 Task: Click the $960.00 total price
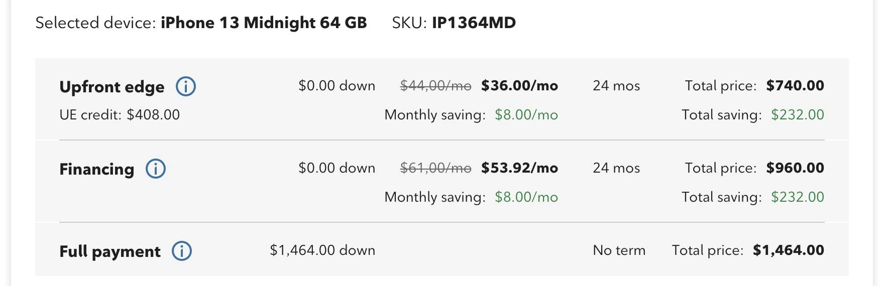click(795, 168)
